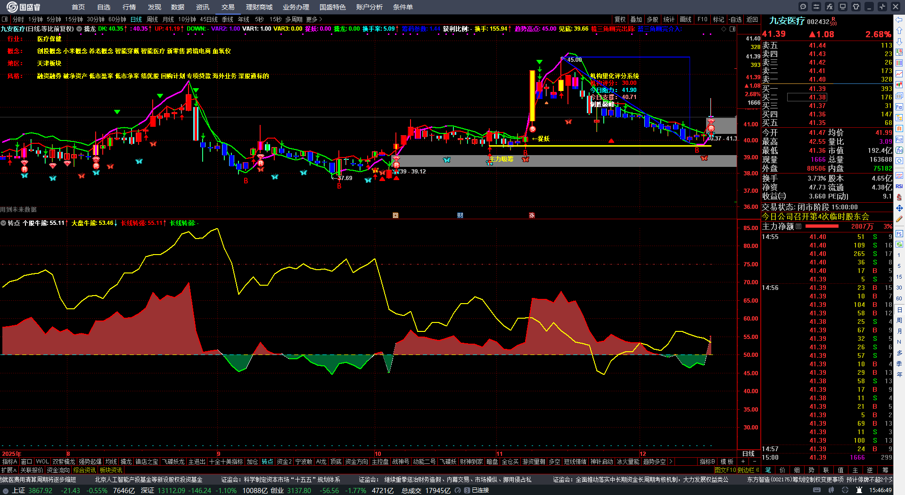
Task: Open the fx formula manager icon
Action: click(x=830, y=7)
